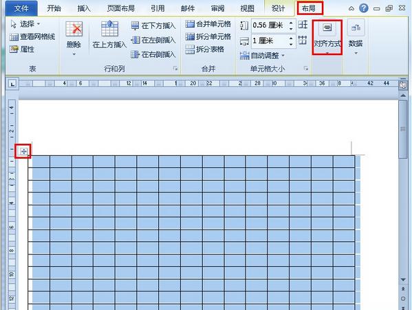This screenshot has width=412, height=310.
Task: Open table Properties (属性)
Action: pos(22,49)
